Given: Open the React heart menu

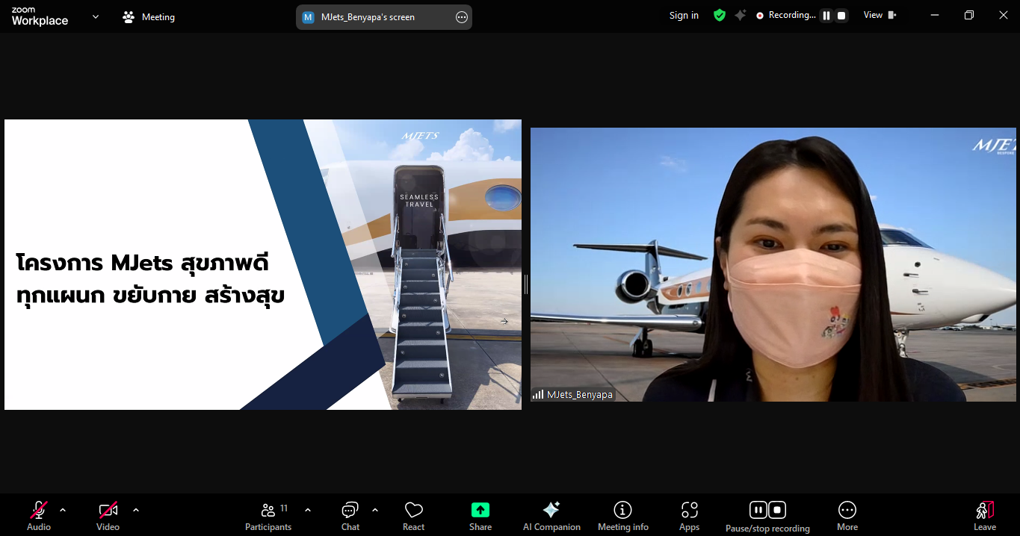Looking at the screenshot, I should (x=414, y=516).
